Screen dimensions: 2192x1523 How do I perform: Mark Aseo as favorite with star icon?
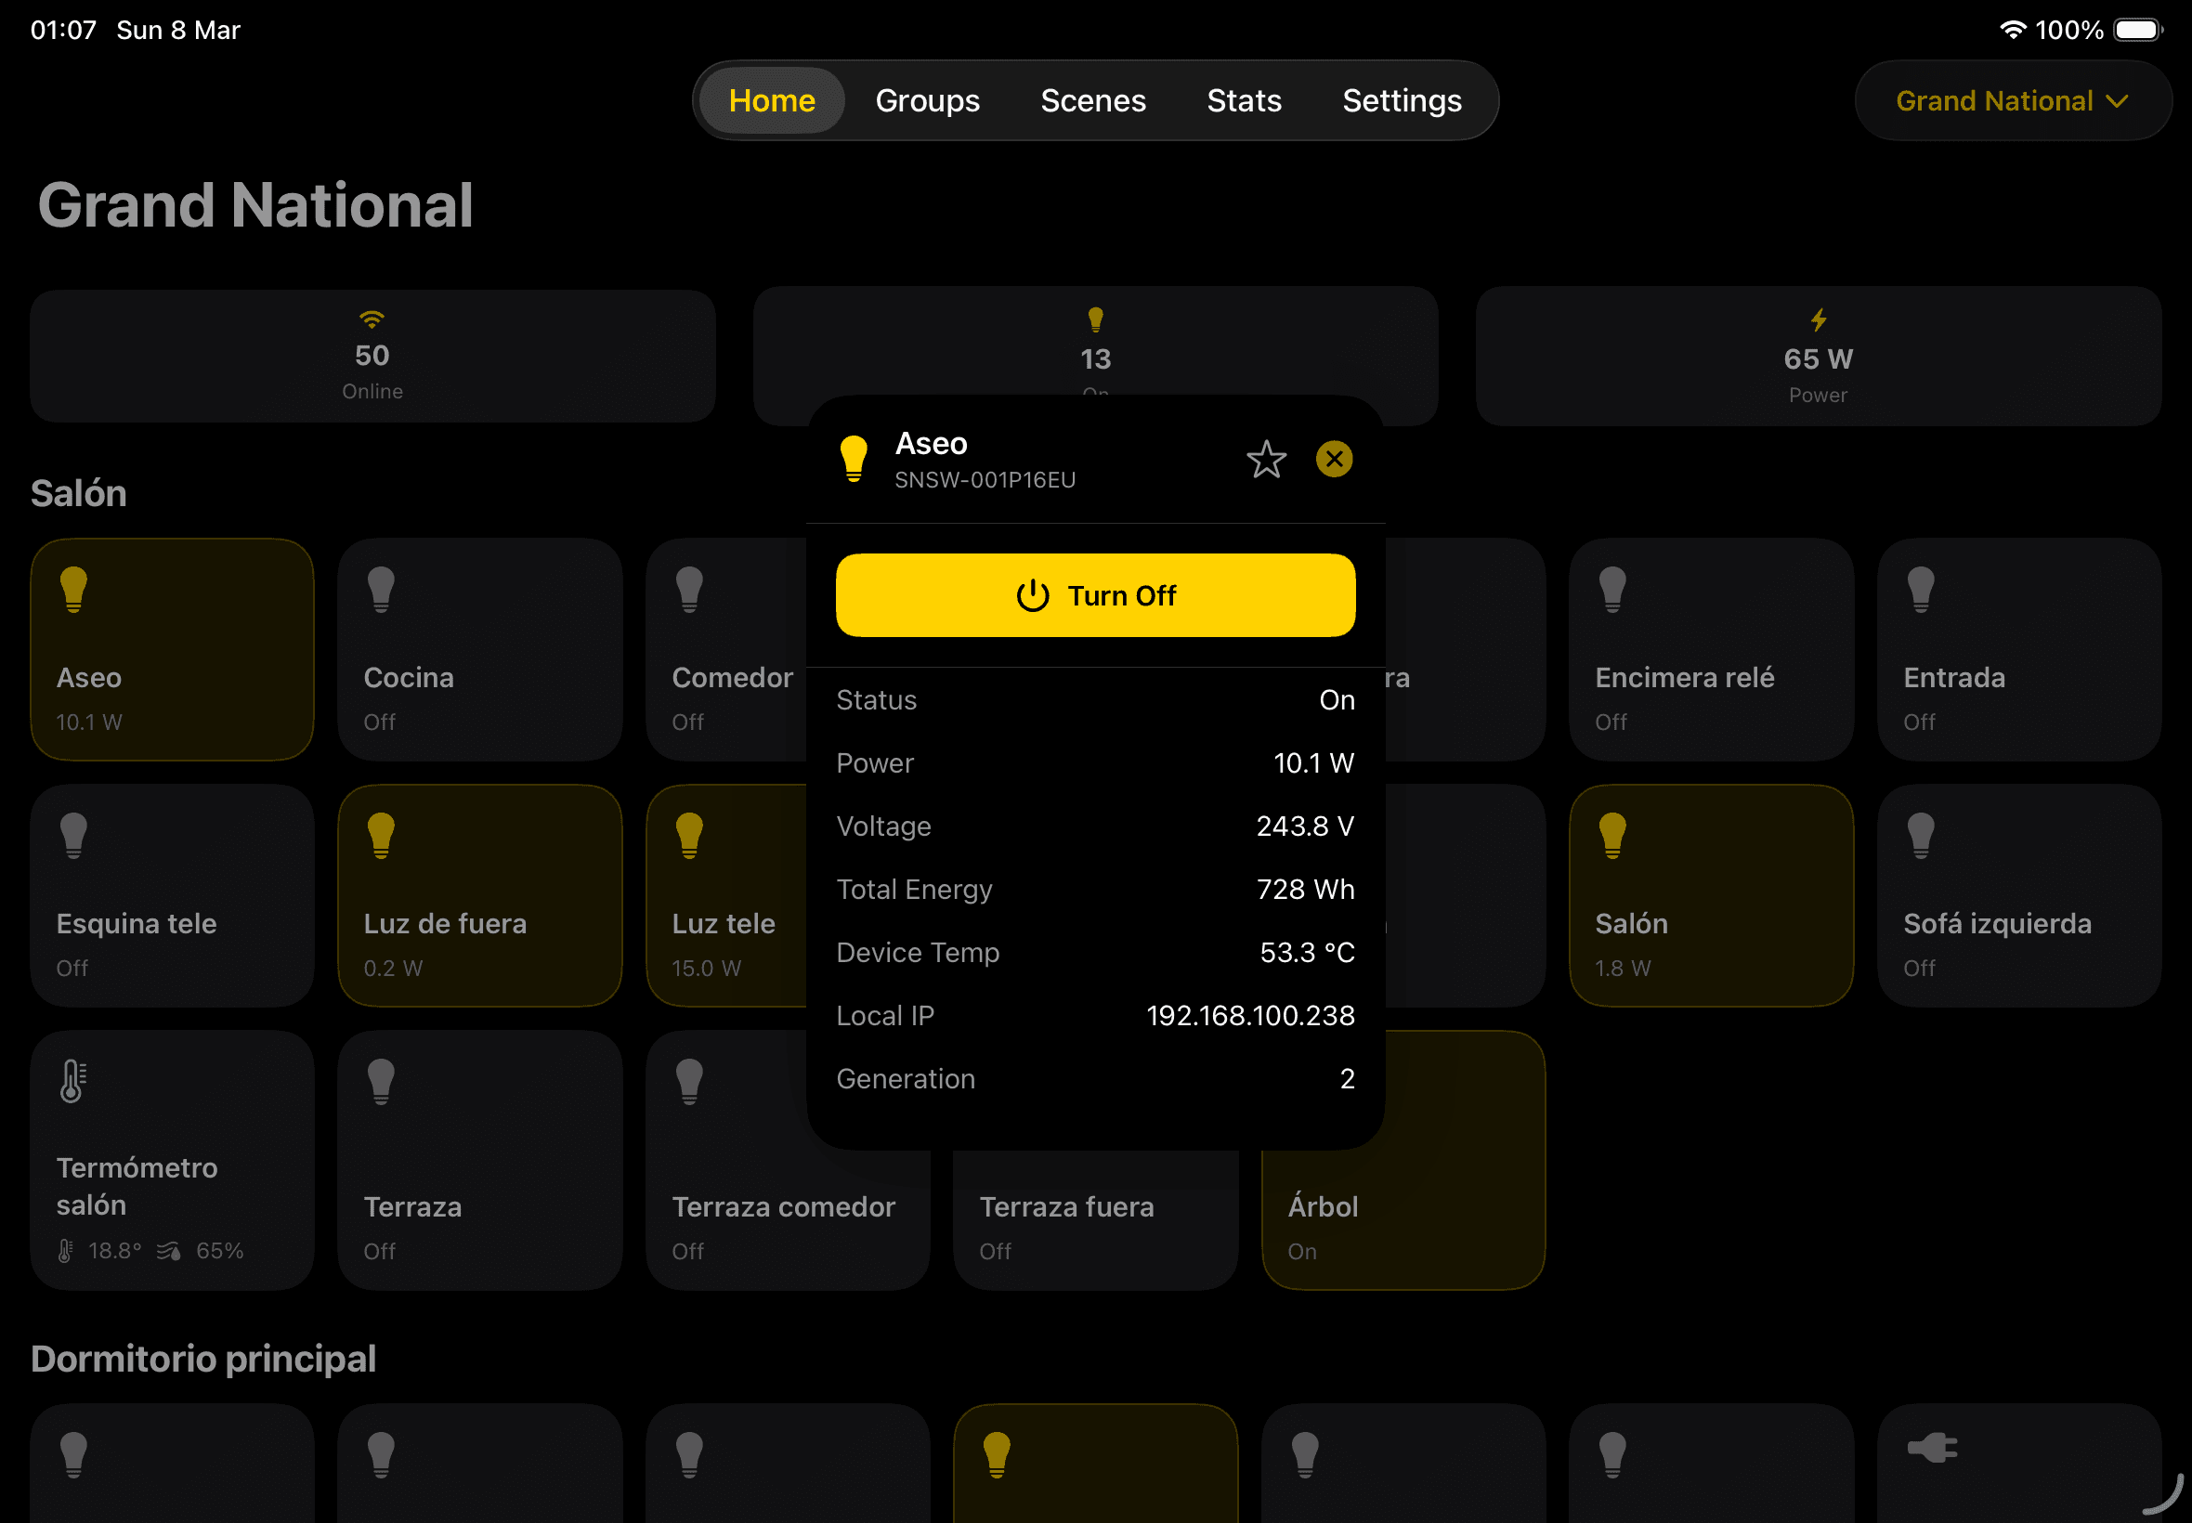[x=1265, y=460]
